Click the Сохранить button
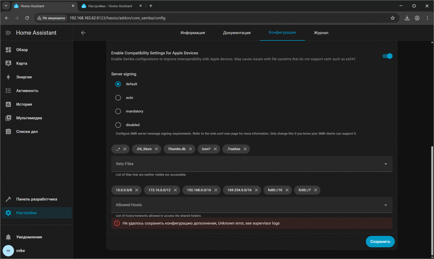 click(380, 241)
